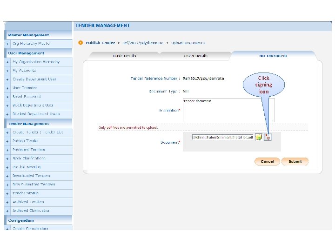Click the description box resize handle
The height and width of the screenshot is (251, 335).
coord(272,120)
